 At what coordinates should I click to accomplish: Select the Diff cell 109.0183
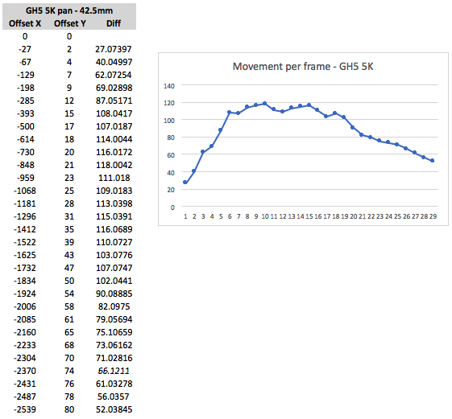click(114, 191)
